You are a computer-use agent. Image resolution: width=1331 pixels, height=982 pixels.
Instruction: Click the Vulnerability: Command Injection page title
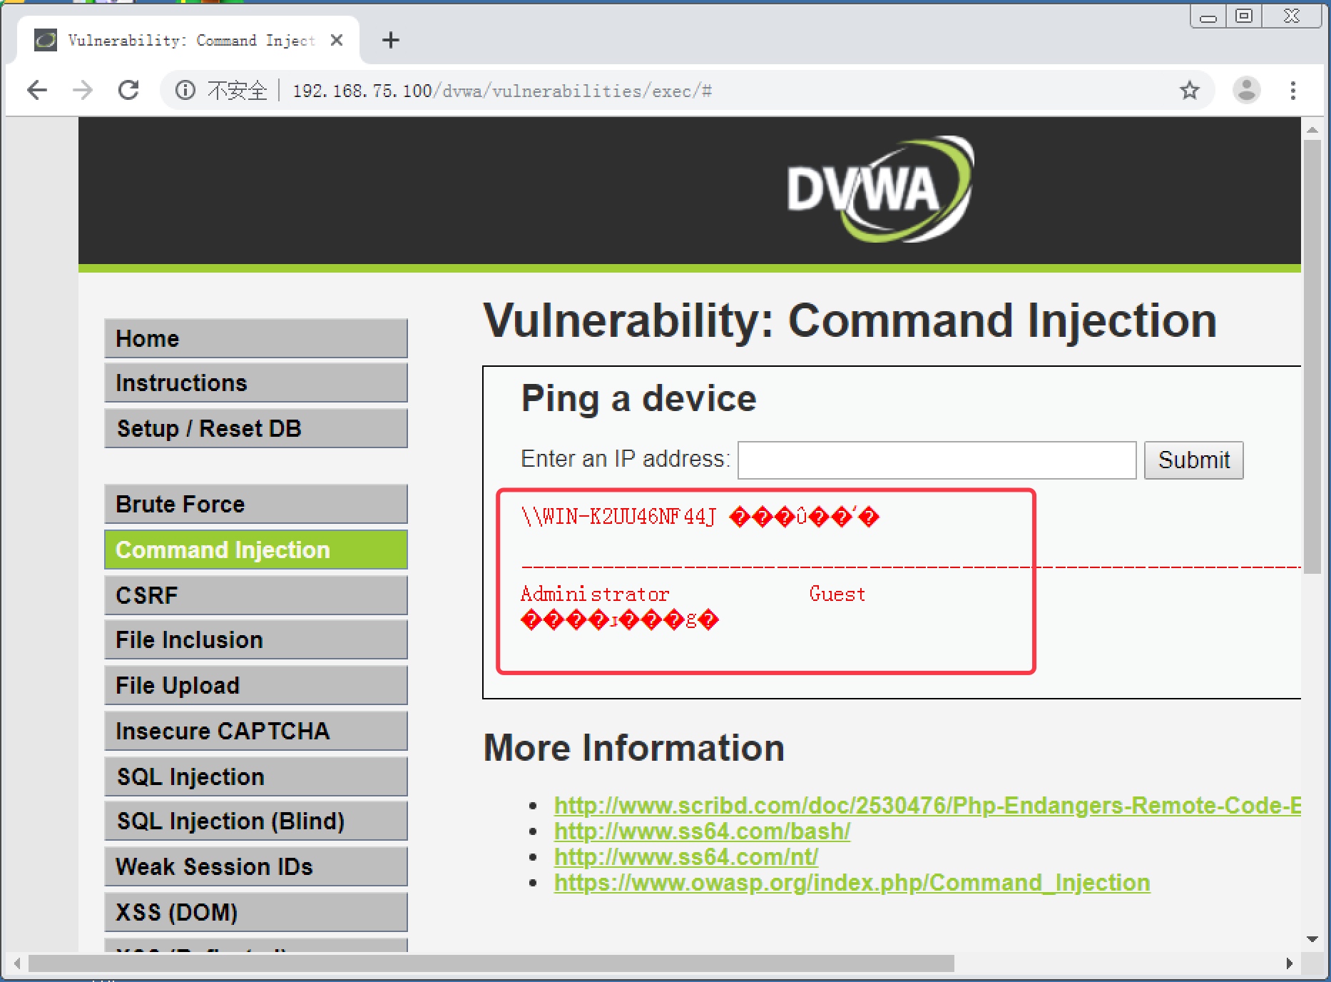pyautogui.click(x=850, y=320)
